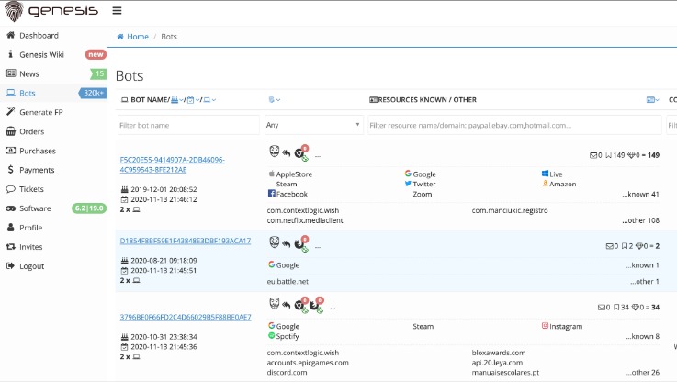This screenshot has height=382, width=677.
Task: Click the Home house icon in breadcrumb
Action: (x=120, y=37)
